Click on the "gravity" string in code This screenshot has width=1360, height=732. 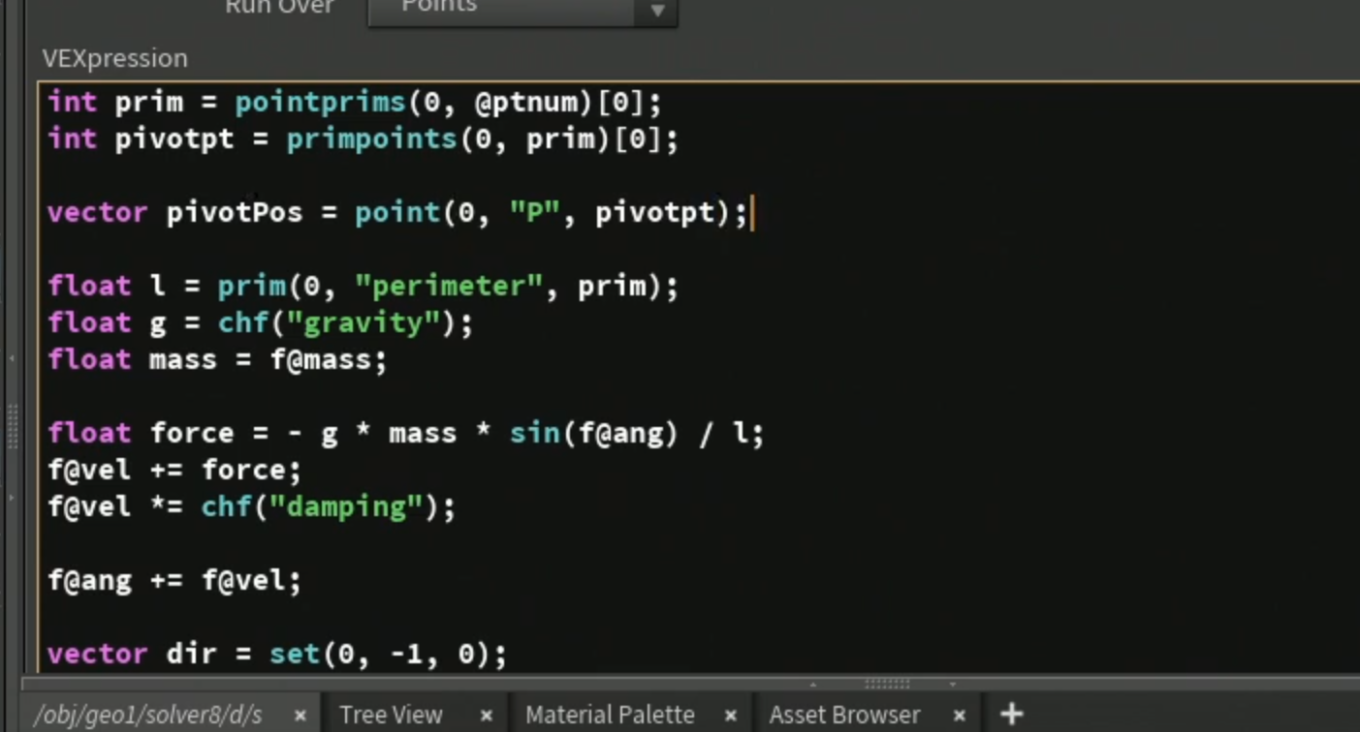pos(363,322)
